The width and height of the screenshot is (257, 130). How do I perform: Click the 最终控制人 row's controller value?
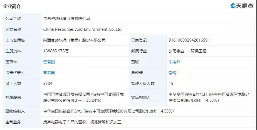coord(108,111)
